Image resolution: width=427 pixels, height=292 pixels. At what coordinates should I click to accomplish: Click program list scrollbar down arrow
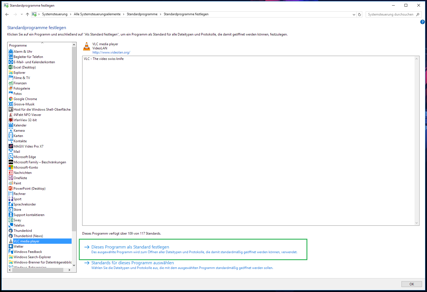(x=74, y=265)
